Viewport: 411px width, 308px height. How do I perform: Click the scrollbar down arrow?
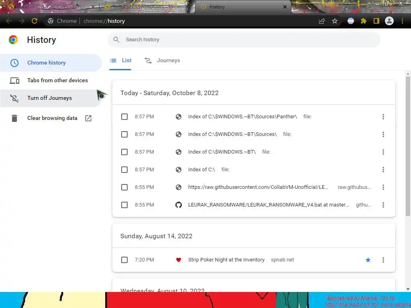[x=408, y=289]
